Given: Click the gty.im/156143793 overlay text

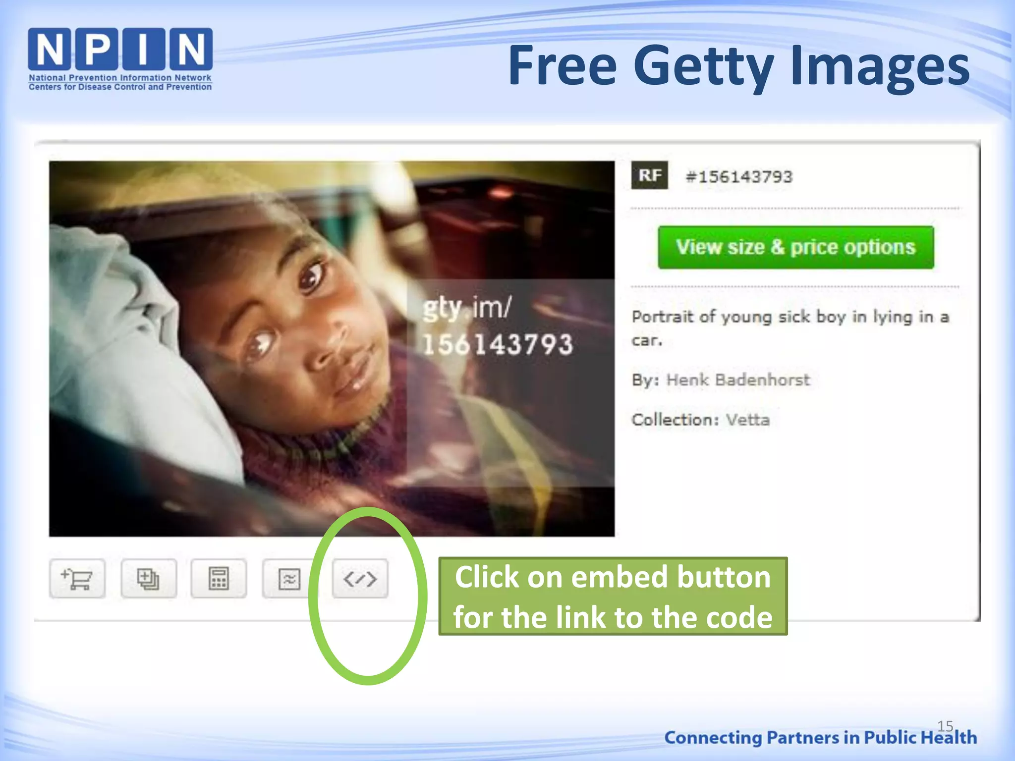Looking at the screenshot, I should coord(498,326).
